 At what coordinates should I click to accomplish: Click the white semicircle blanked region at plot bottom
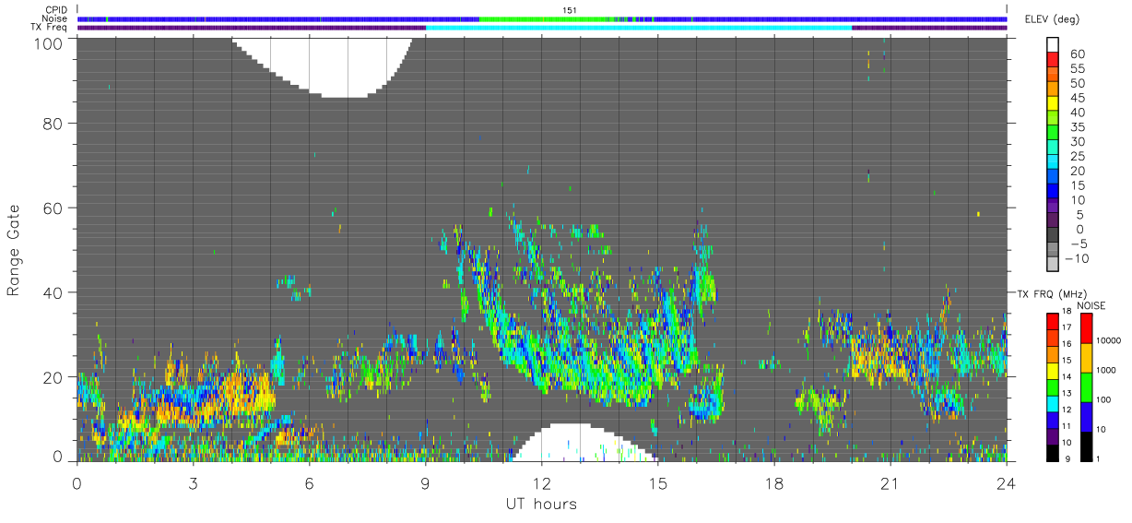(x=584, y=443)
